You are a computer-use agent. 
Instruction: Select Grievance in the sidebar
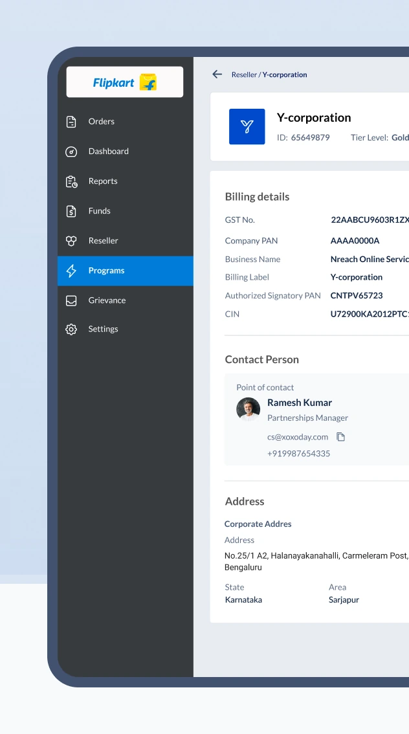click(x=126, y=300)
